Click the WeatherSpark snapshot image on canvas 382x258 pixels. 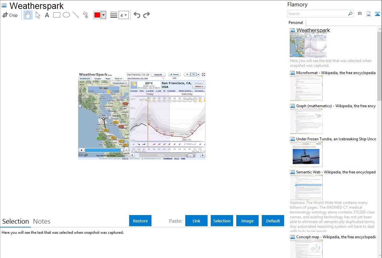pyautogui.click(x=142, y=116)
